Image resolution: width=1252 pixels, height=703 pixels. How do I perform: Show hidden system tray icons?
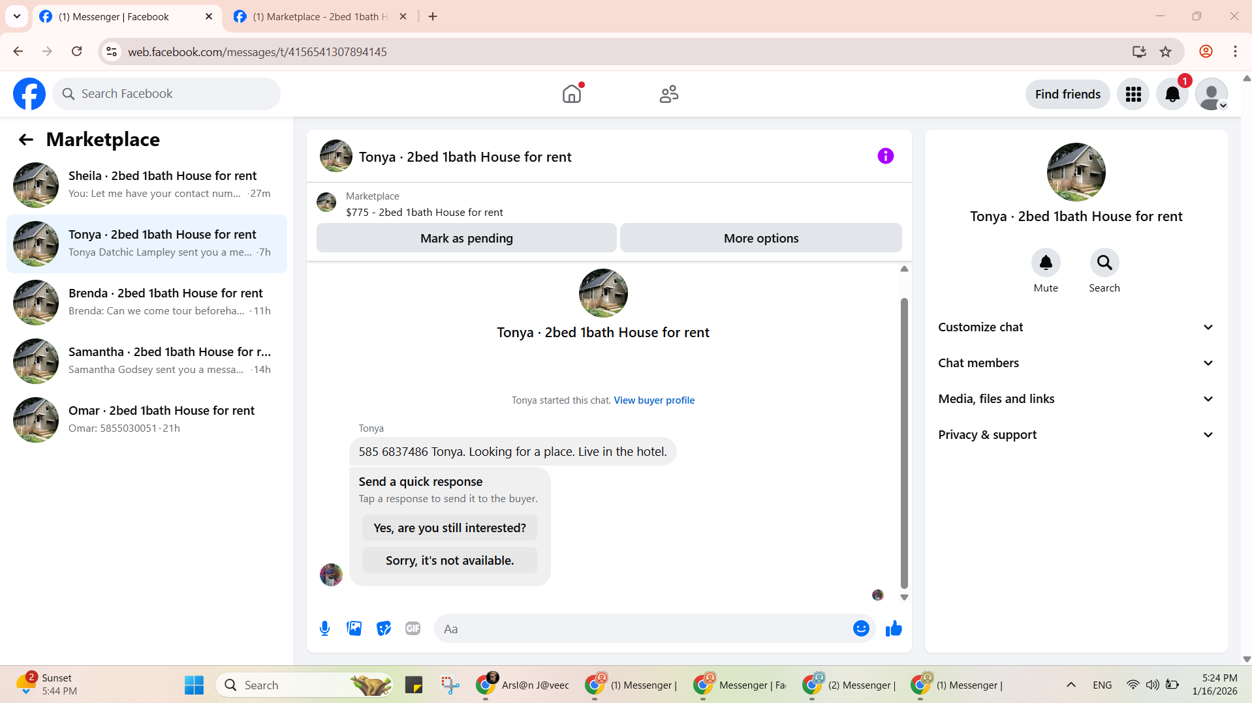pyautogui.click(x=1071, y=685)
